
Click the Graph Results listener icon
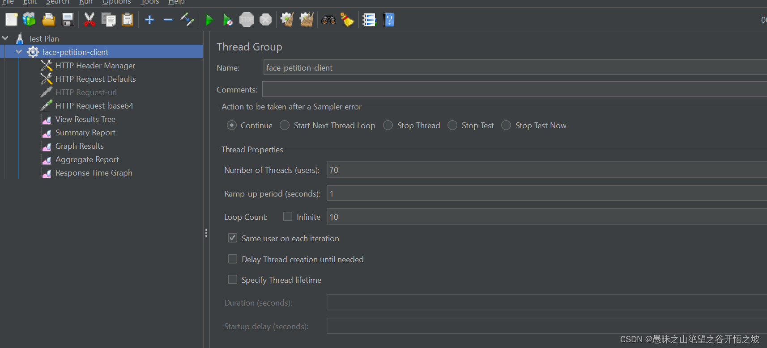click(x=46, y=146)
